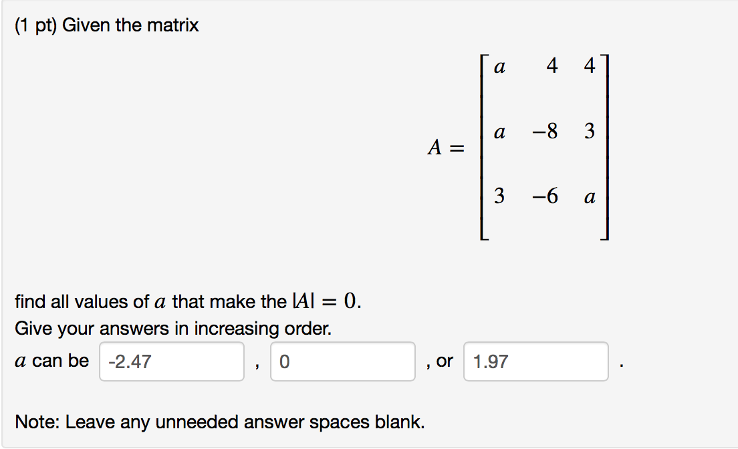Click the second answer input containing 0

(x=342, y=361)
